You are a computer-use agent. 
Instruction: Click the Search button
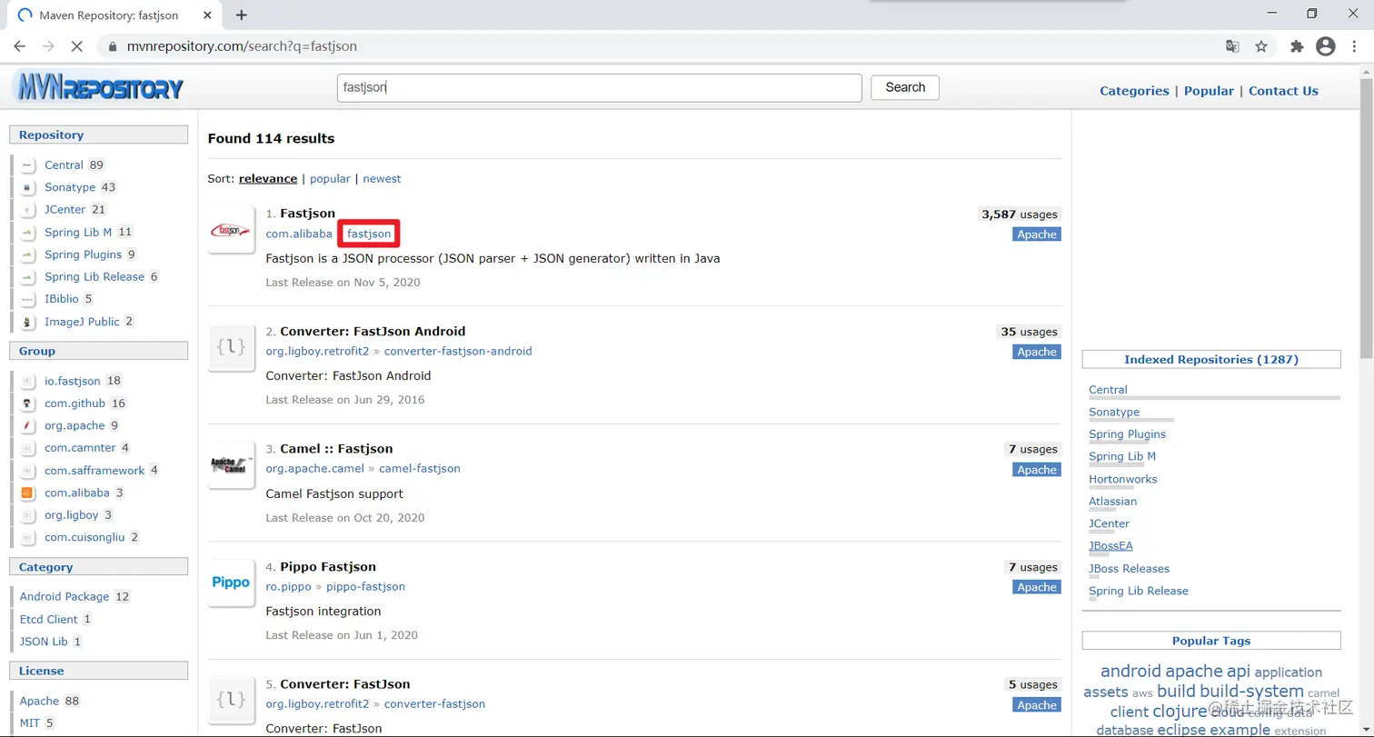[x=905, y=87]
